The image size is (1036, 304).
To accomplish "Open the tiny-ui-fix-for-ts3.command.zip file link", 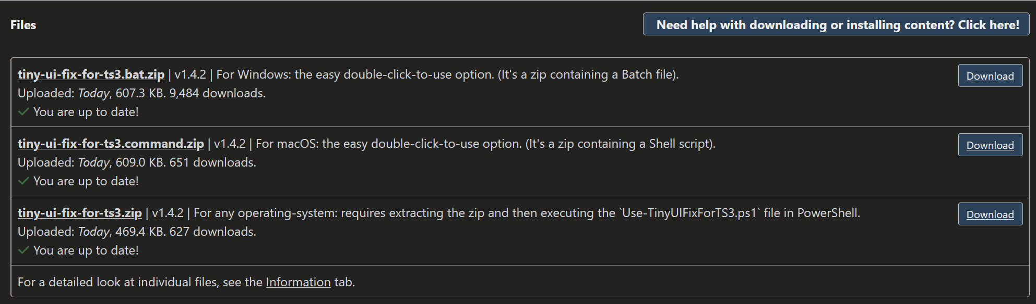I will point(111,144).
